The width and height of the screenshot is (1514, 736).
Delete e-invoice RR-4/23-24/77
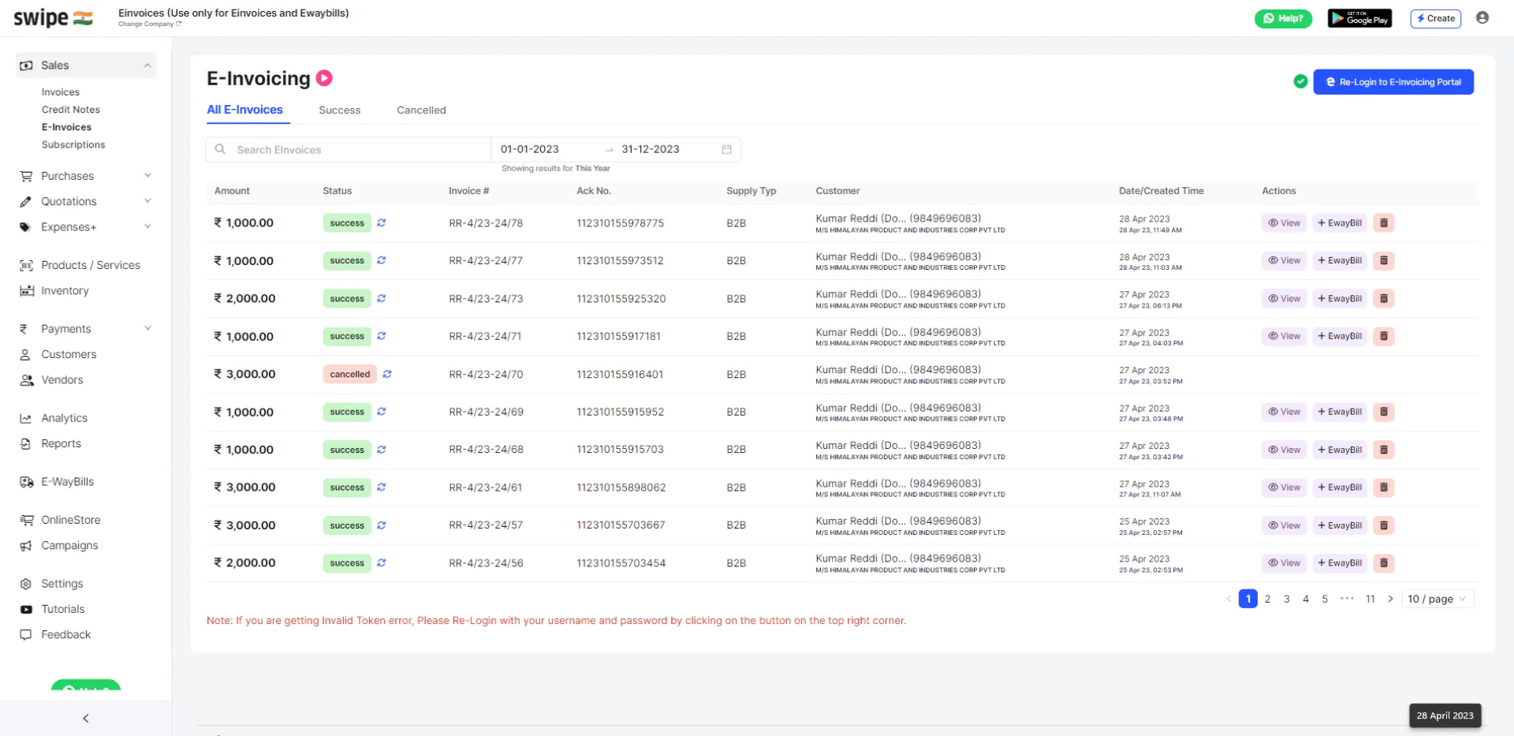point(1384,261)
